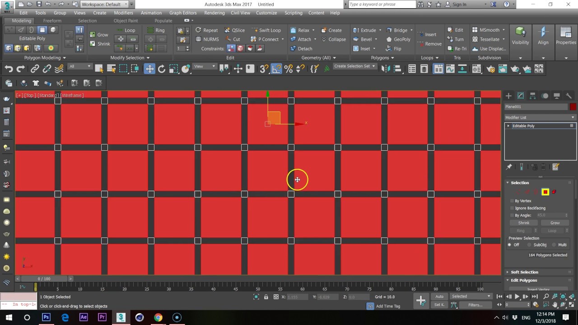This screenshot has height=325, width=578.
Task: Switch to the Freeform ribbon tab
Action: point(52,21)
